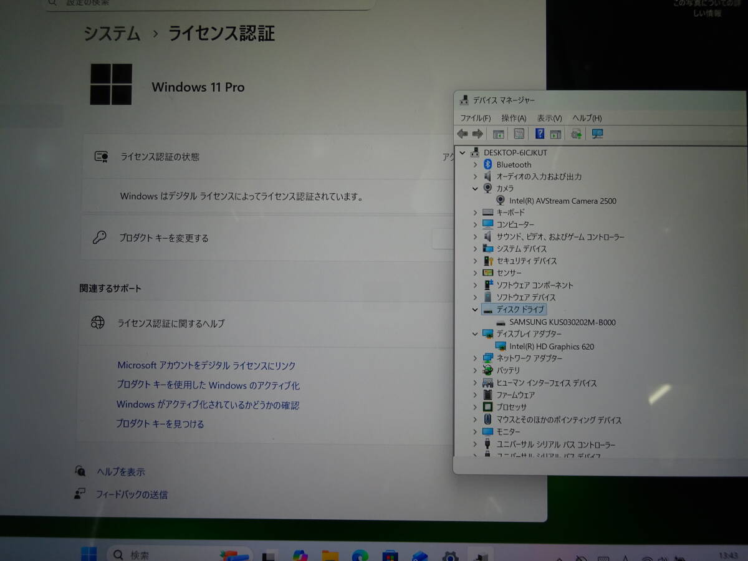
Task: Open the 表示(V) menu
Action: click(549, 118)
